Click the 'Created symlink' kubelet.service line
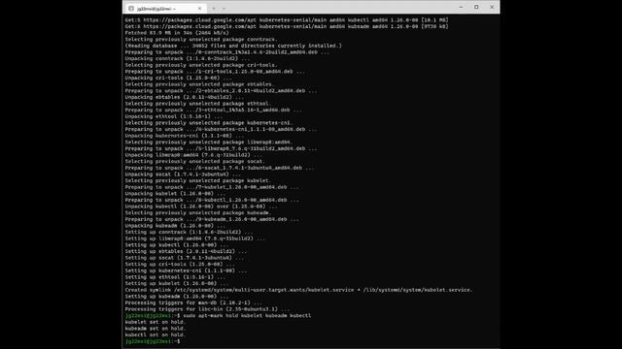Viewport: 622px width, 349px height. click(x=298, y=290)
